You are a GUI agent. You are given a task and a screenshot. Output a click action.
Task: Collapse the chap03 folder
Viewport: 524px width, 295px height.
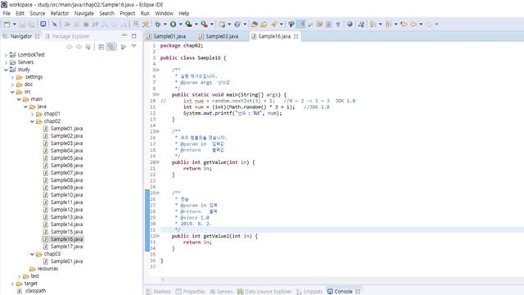tap(32, 254)
